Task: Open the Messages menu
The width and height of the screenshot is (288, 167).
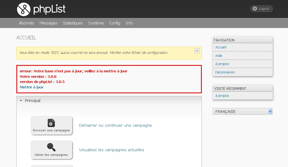Action: [48, 23]
